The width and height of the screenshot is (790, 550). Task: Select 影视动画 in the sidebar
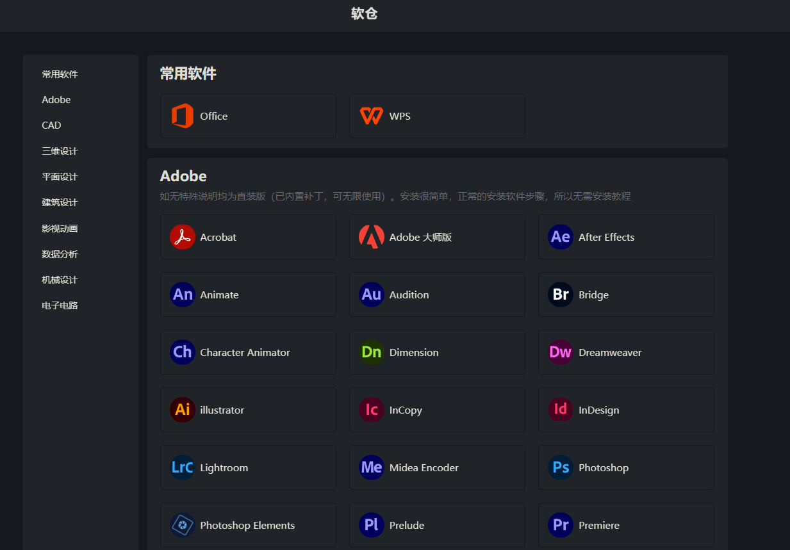60,228
